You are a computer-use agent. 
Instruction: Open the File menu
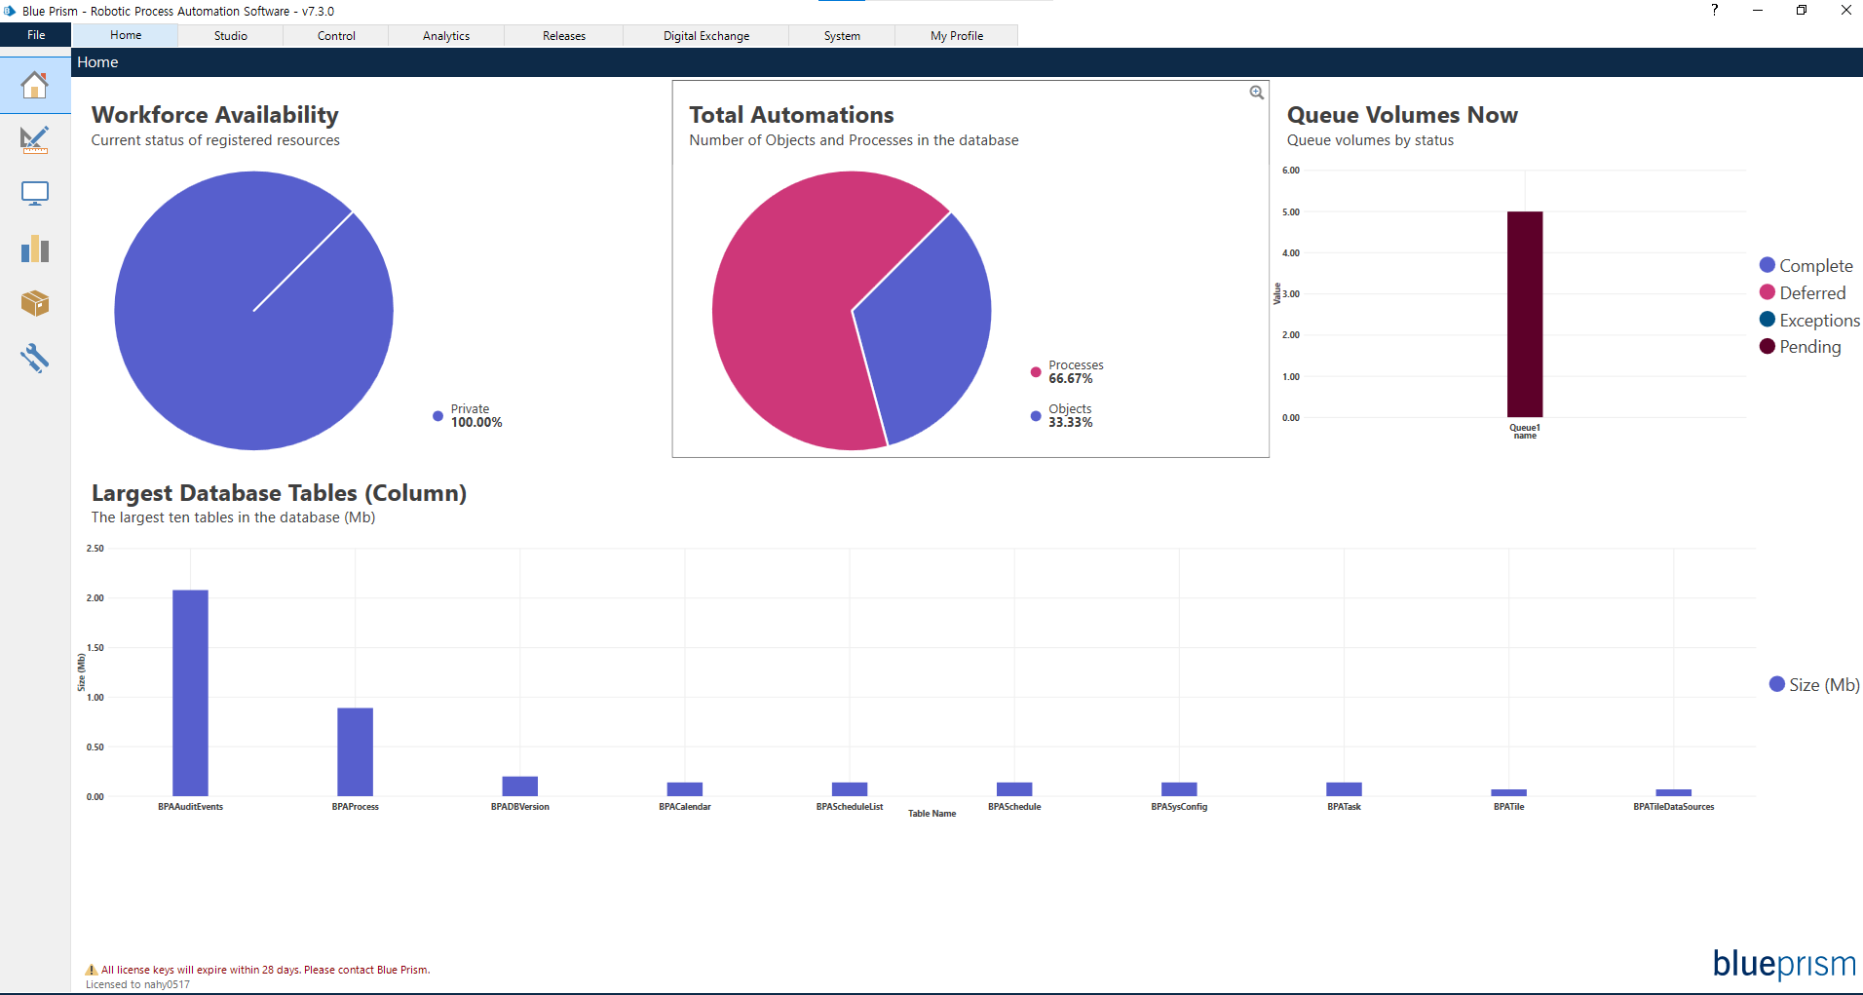coord(36,35)
